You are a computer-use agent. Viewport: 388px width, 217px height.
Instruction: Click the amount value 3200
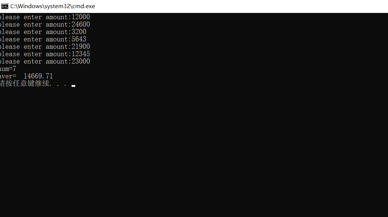(79, 32)
